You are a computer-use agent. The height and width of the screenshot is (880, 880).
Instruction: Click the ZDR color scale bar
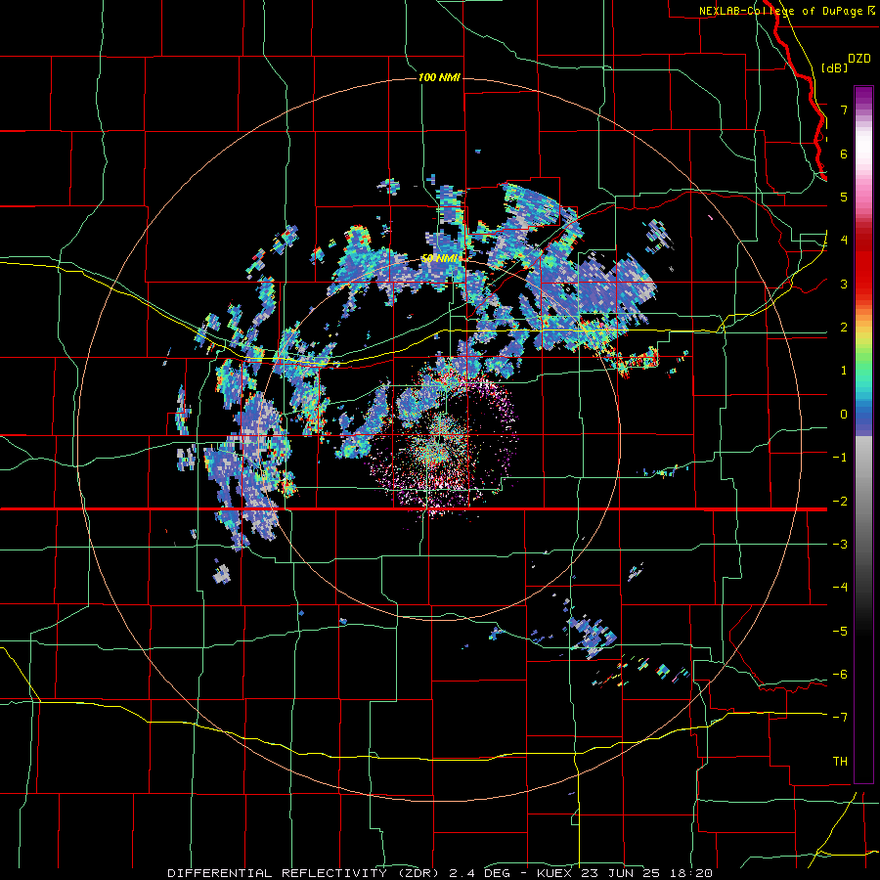863,434
